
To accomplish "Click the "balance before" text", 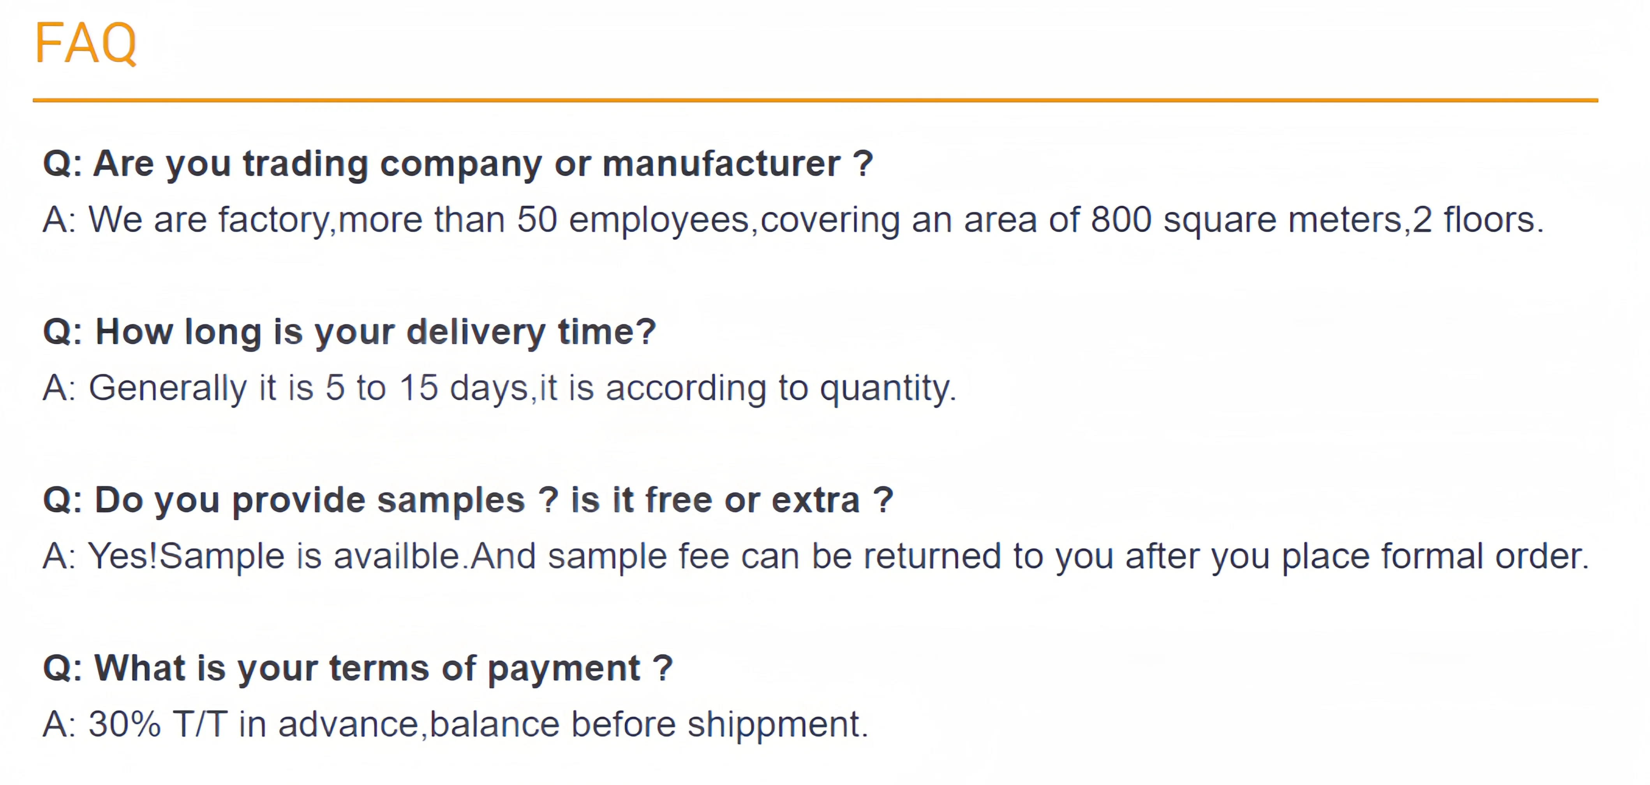I will pos(552,725).
